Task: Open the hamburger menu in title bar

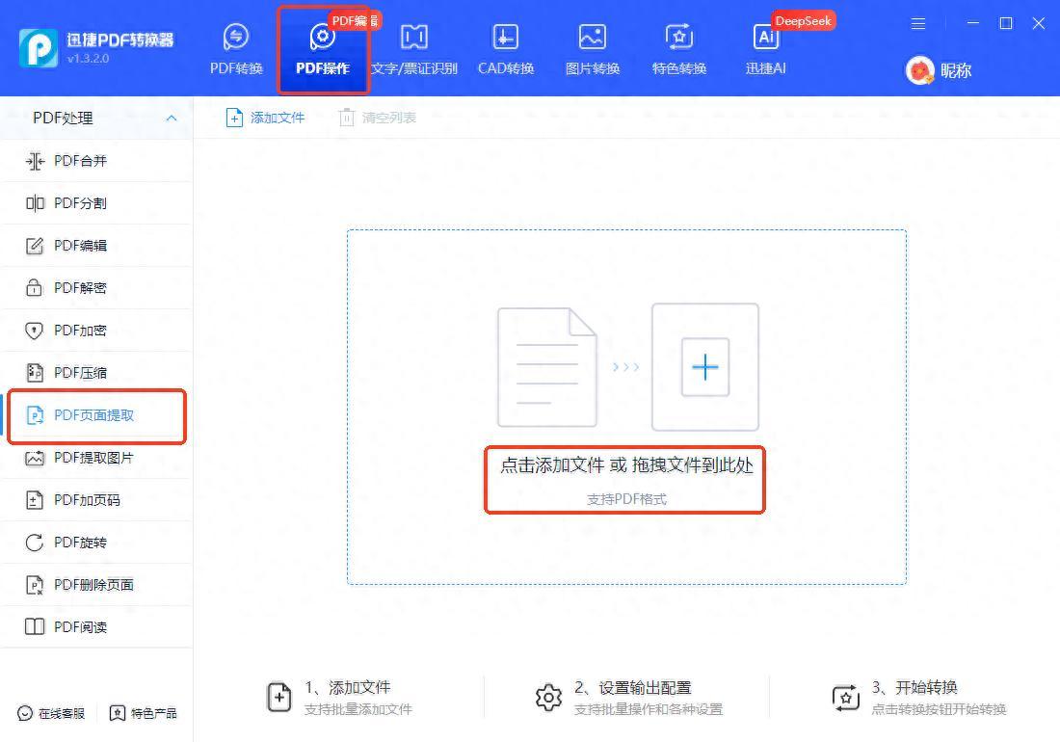Action: (x=918, y=23)
